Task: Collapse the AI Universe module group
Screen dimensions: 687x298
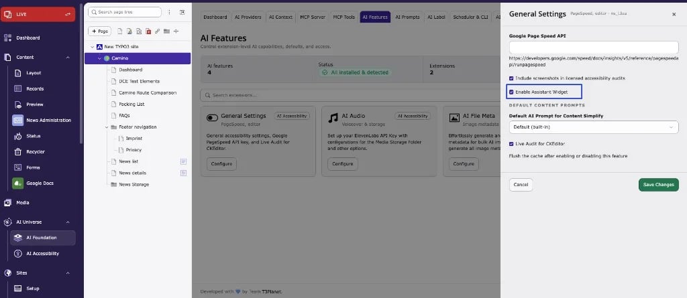Action: coord(68,222)
